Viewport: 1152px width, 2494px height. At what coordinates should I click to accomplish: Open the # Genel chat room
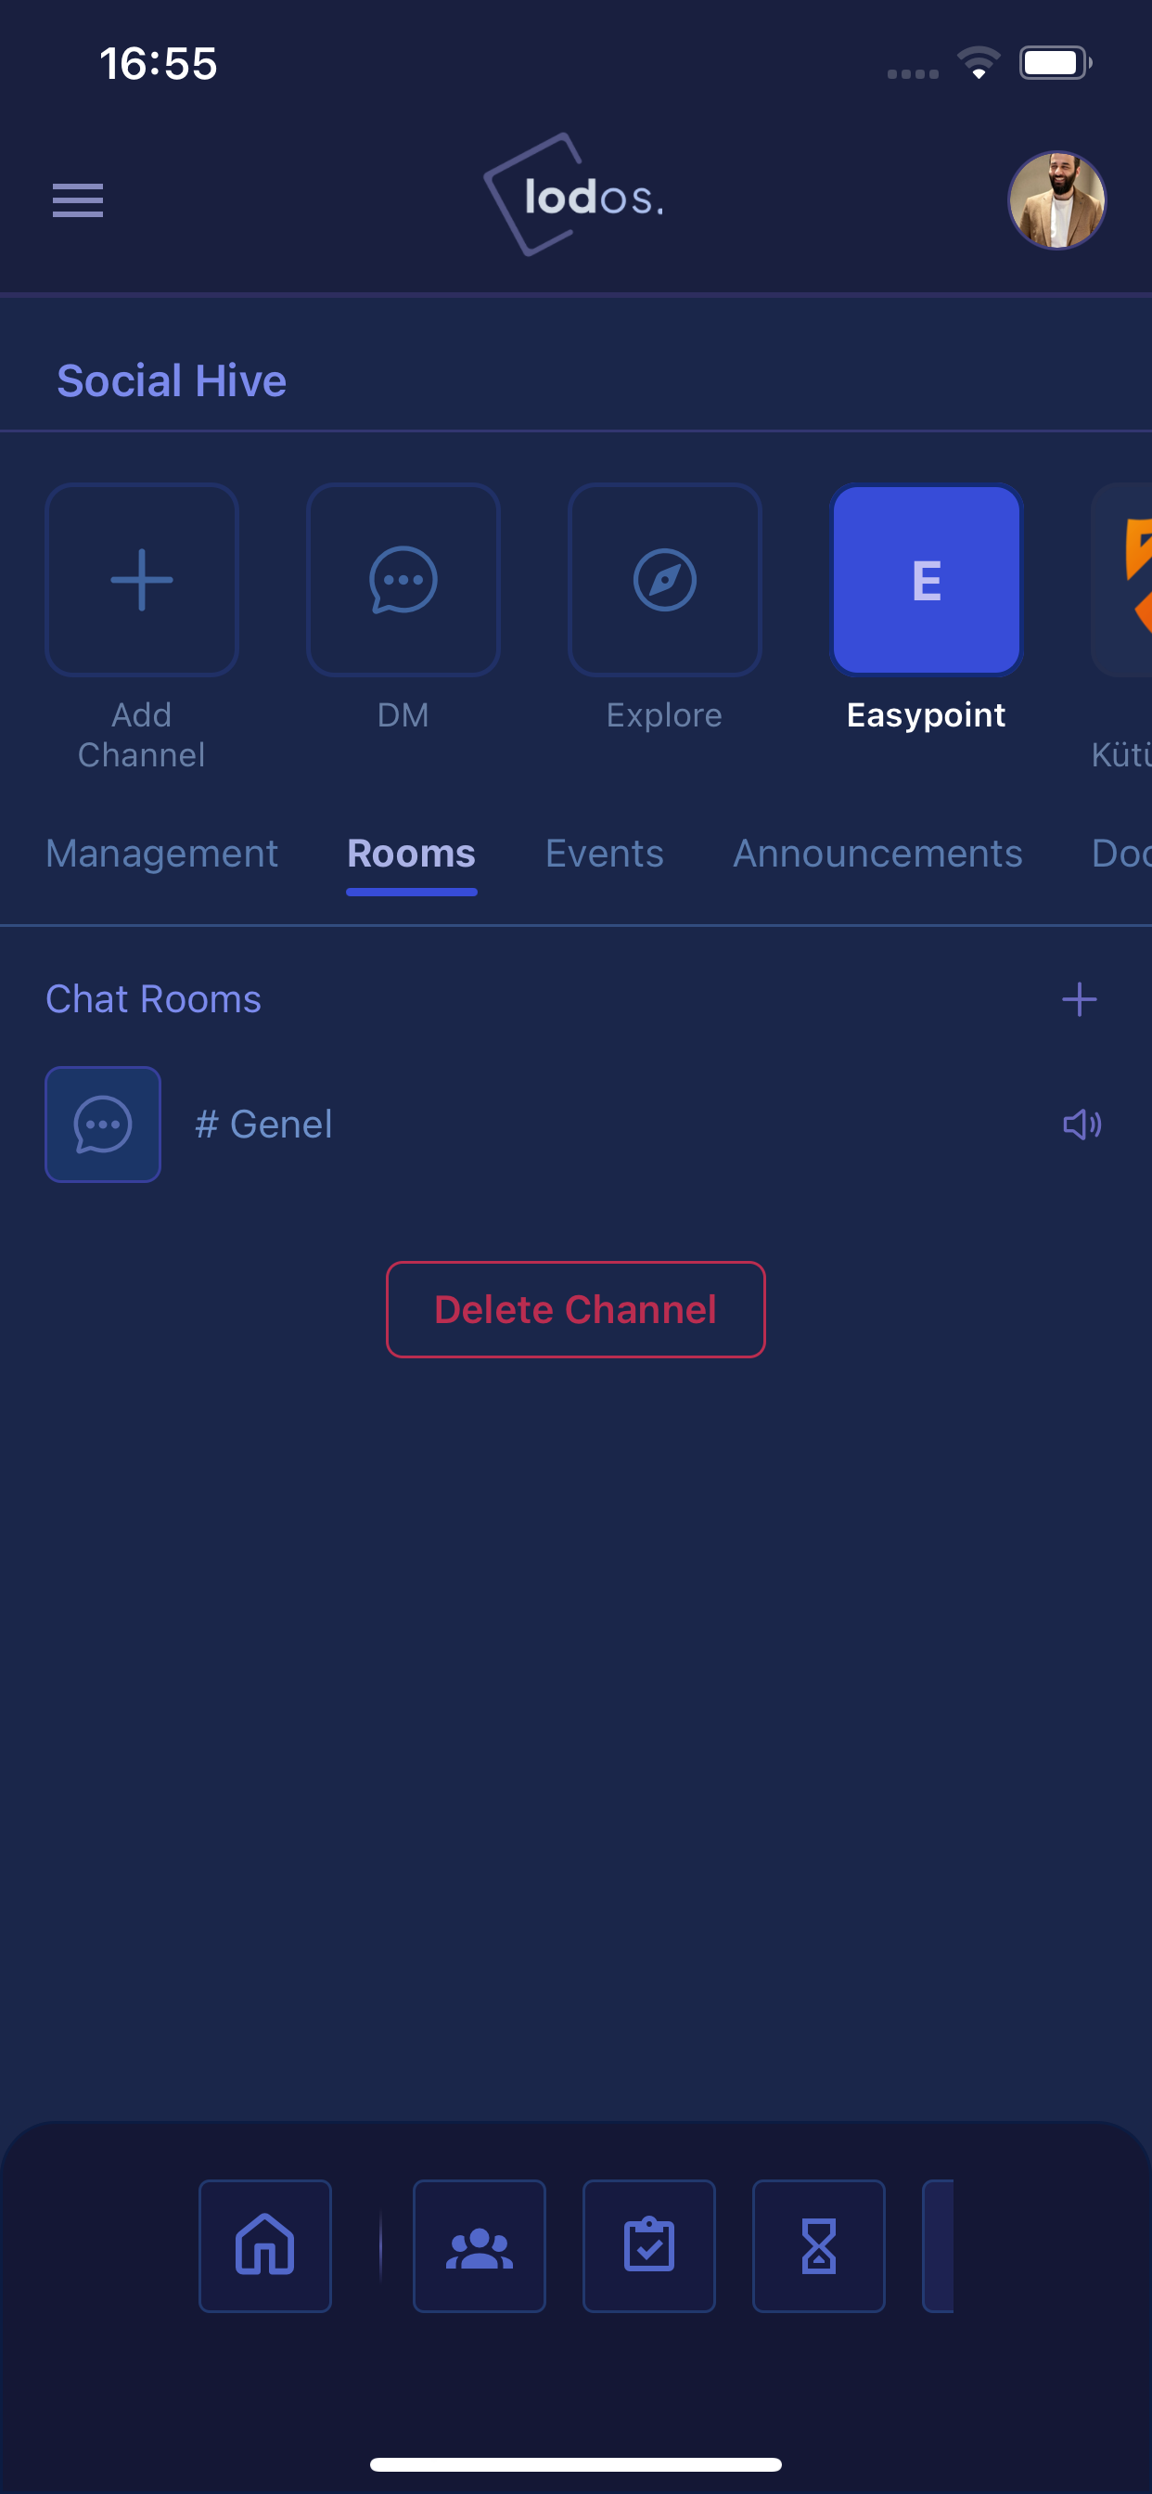pyautogui.click(x=576, y=1124)
